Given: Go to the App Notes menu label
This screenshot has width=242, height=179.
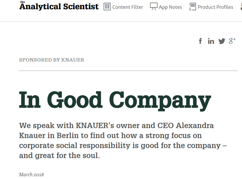Looking at the screenshot, I should (170, 7).
